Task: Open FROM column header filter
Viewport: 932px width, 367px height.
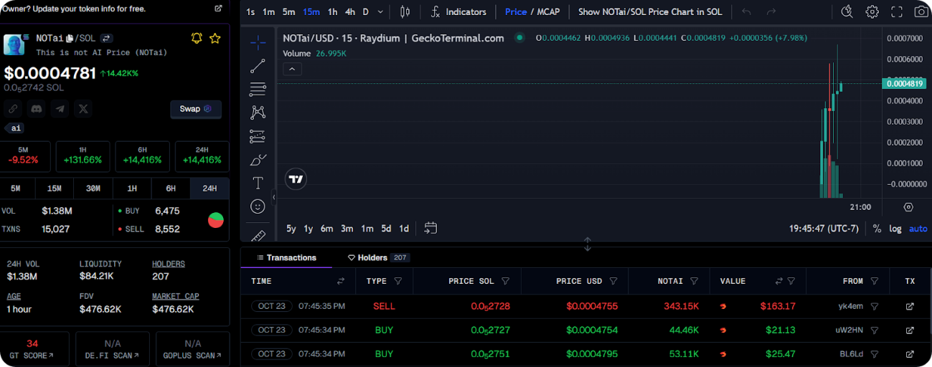Action: coord(873,282)
